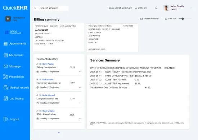Click the AMOUNT ENCLOSED field label
The height and width of the screenshot is (140, 198).
[97, 49]
